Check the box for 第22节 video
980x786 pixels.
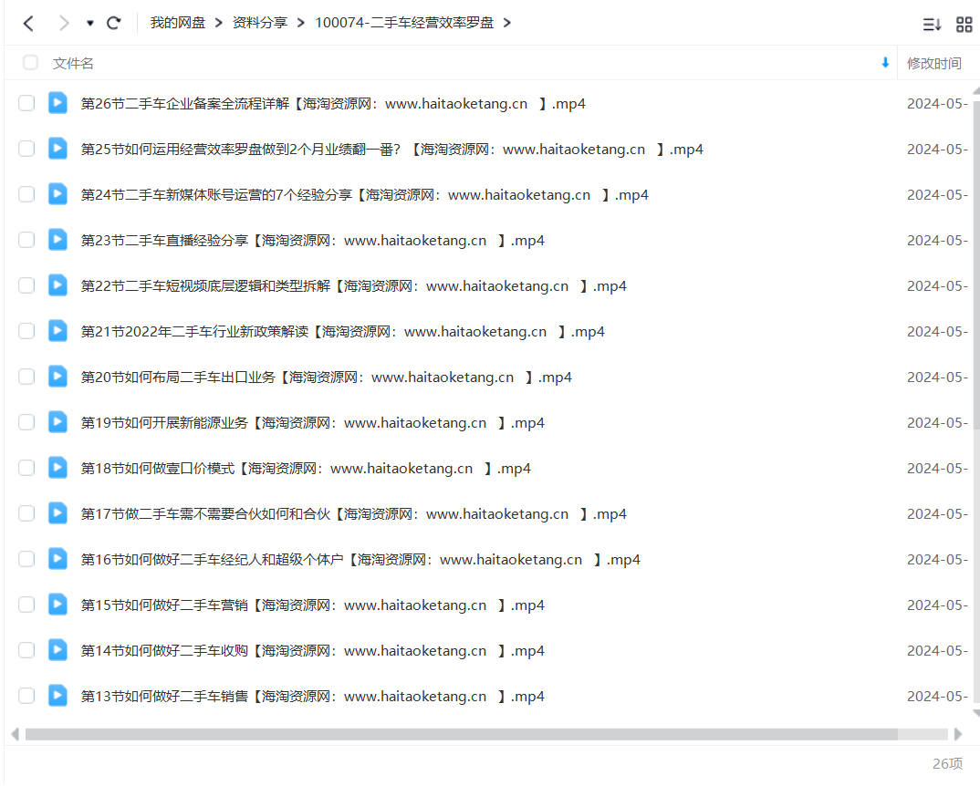tap(26, 285)
